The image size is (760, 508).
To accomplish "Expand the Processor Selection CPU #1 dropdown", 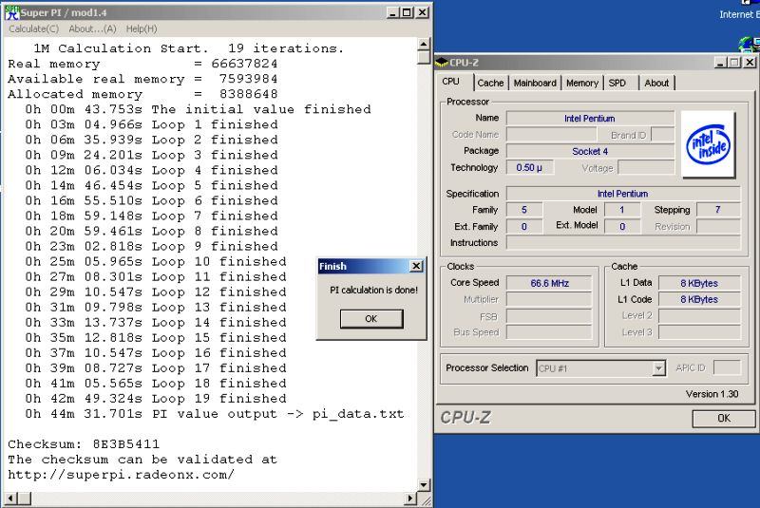I will (x=658, y=368).
